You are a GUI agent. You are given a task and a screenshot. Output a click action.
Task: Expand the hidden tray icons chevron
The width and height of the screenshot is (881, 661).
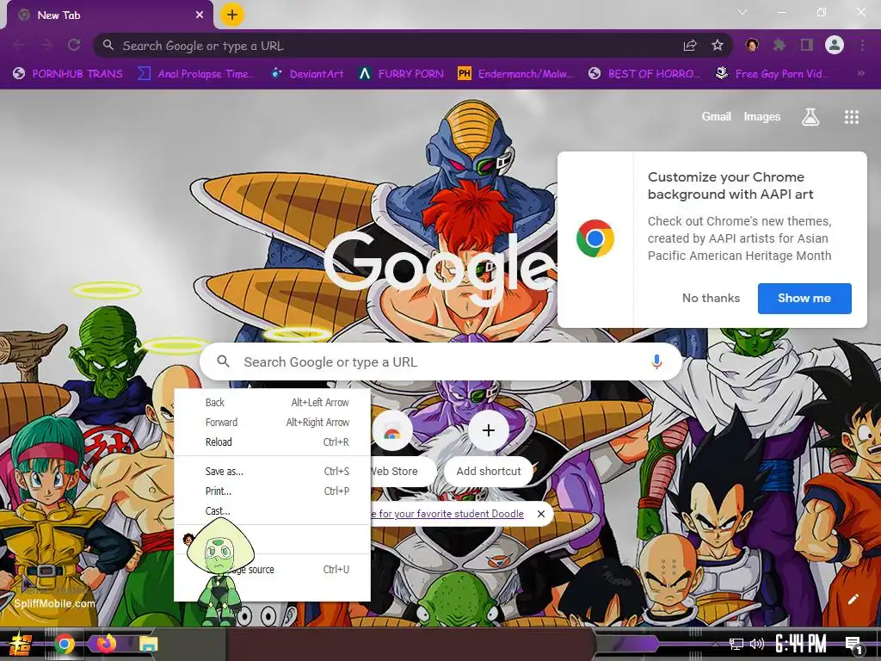tap(715, 644)
